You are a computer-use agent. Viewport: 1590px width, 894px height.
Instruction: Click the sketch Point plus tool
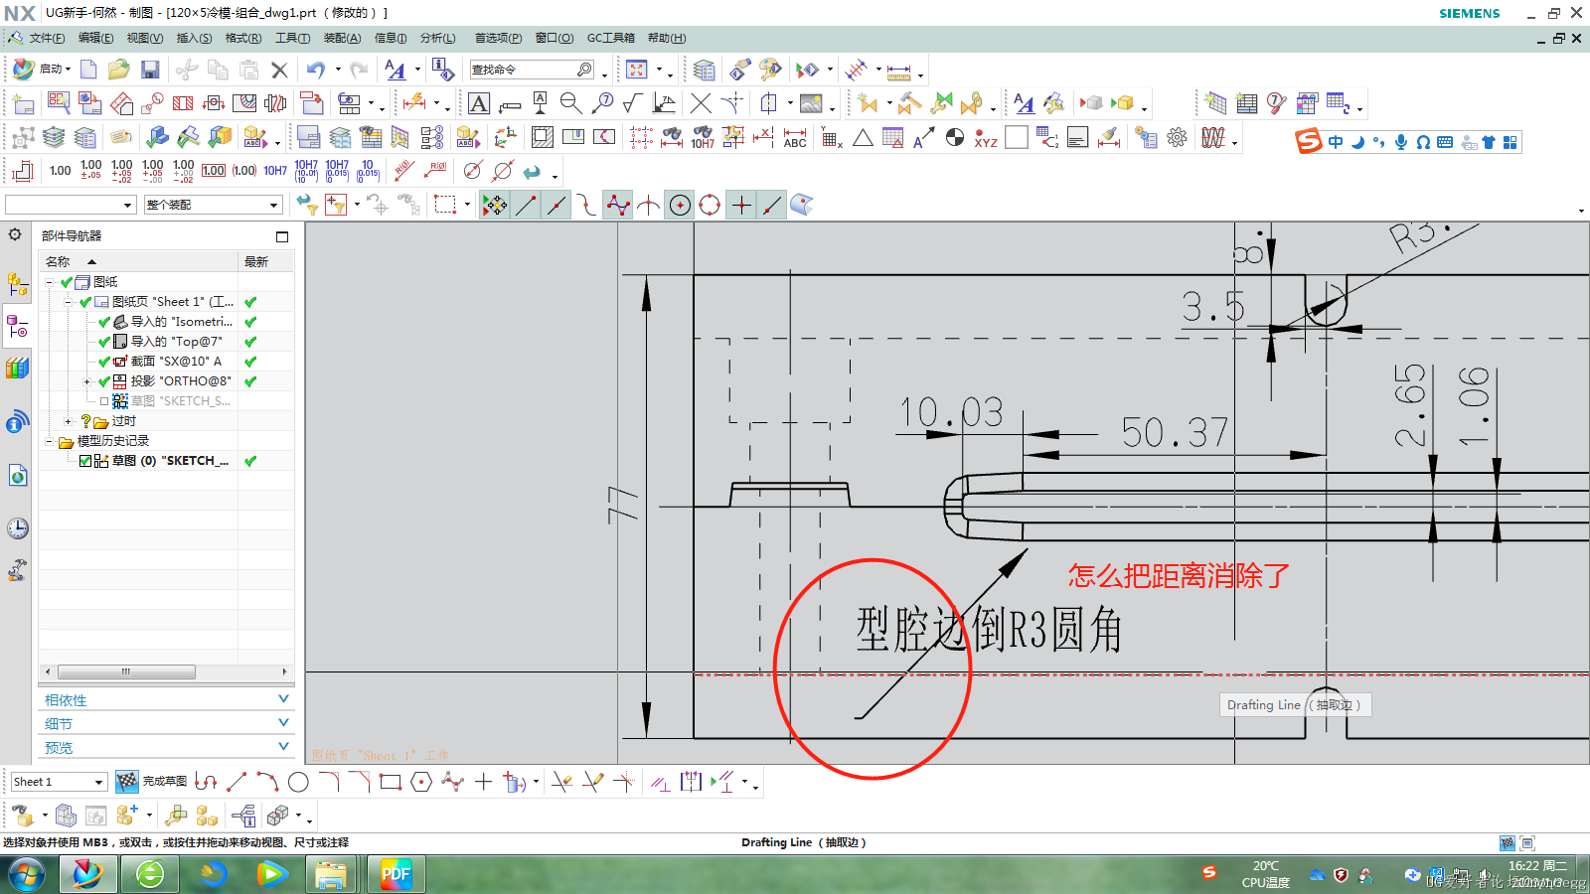tap(483, 782)
